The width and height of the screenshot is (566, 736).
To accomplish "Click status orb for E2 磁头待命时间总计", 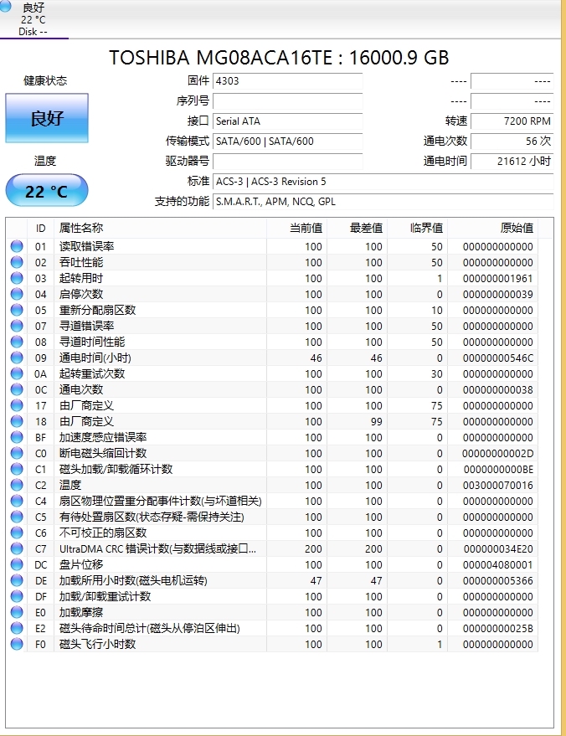I will coord(17,629).
